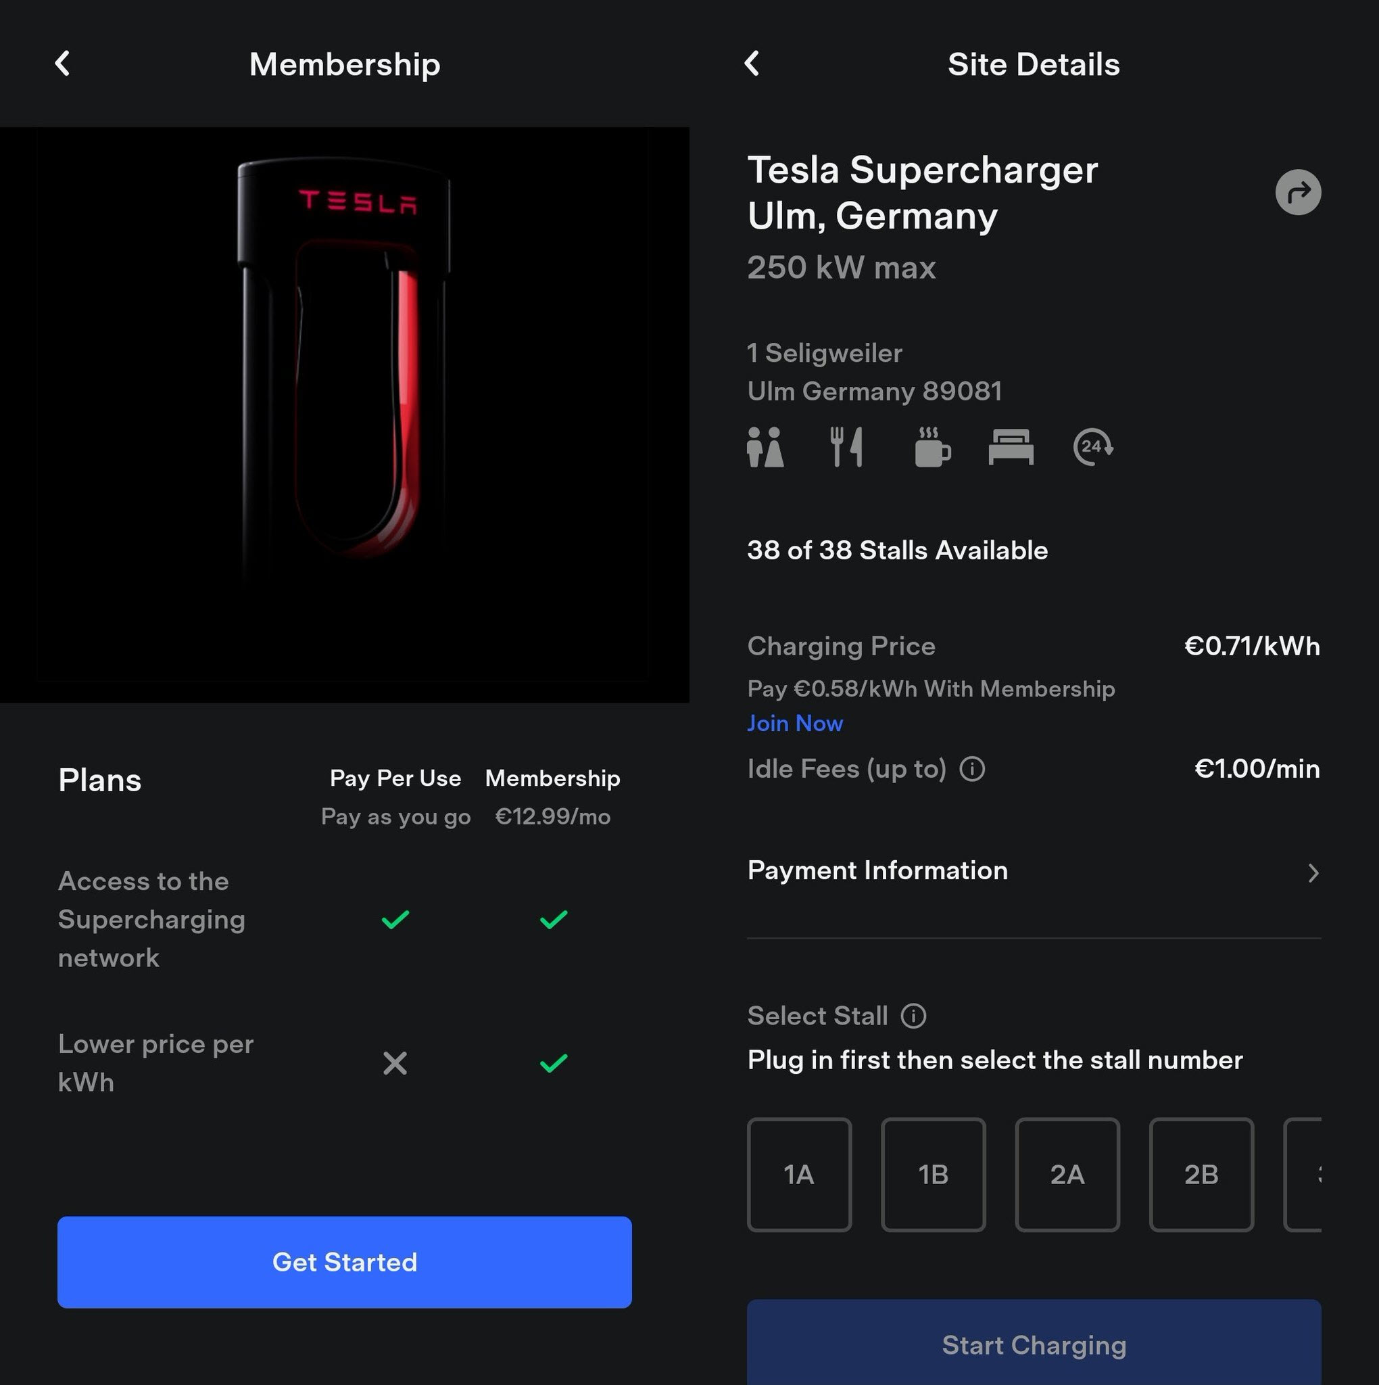Tap the share arrow icon for Ulm Supercharger

click(x=1297, y=192)
